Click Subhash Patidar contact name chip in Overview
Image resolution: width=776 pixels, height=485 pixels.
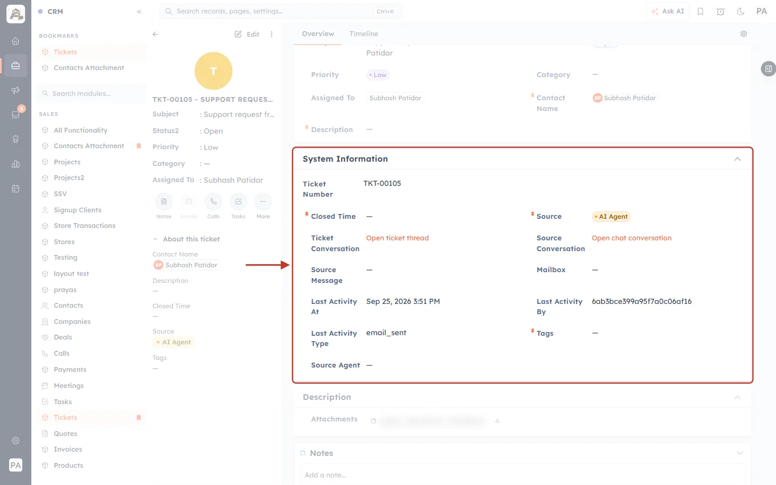click(x=624, y=98)
